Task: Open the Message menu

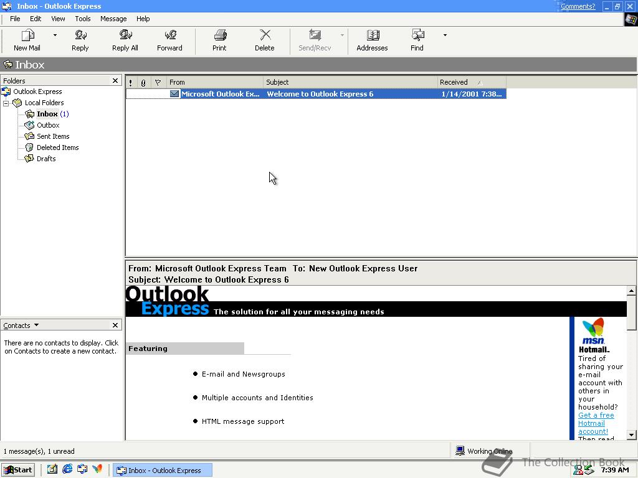Action: point(113,19)
